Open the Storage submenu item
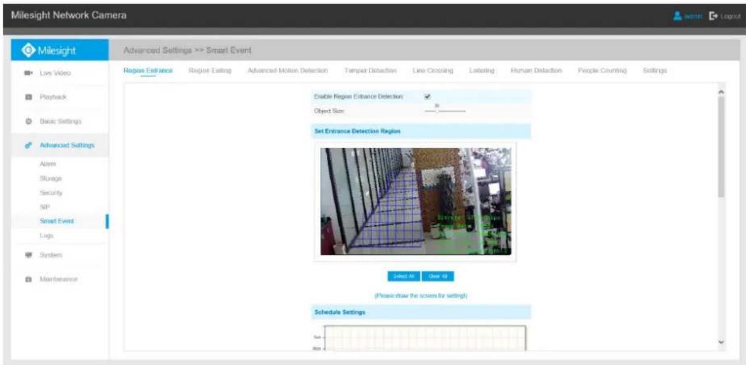746x365 pixels. coord(51,179)
